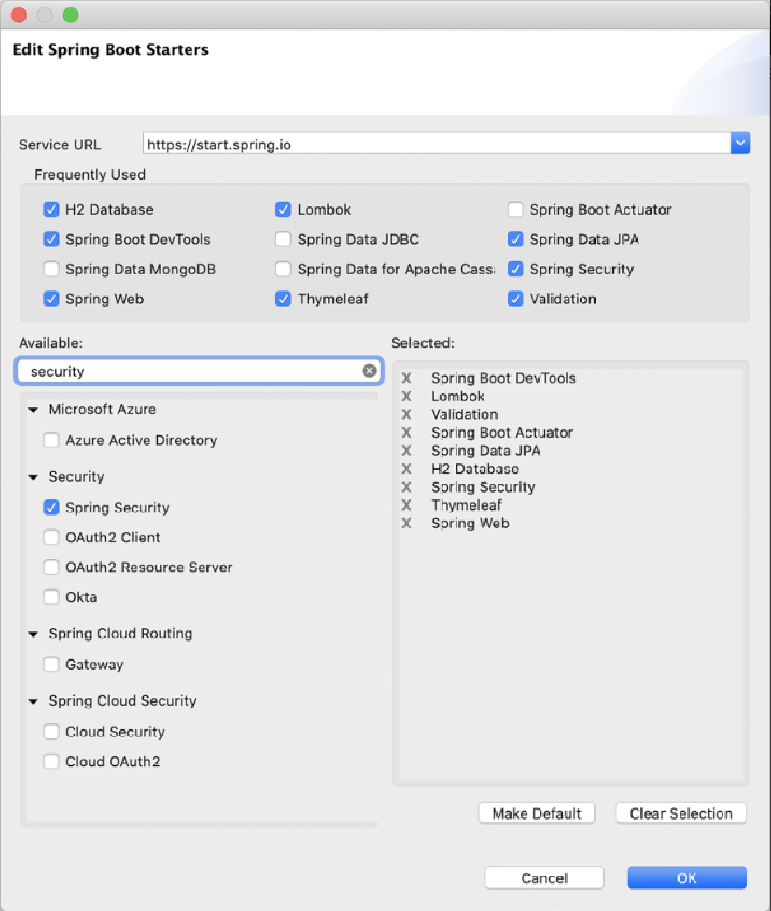This screenshot has height=911, width=771.
Task: Check Azure Active Directory
Action: point(51,440)
